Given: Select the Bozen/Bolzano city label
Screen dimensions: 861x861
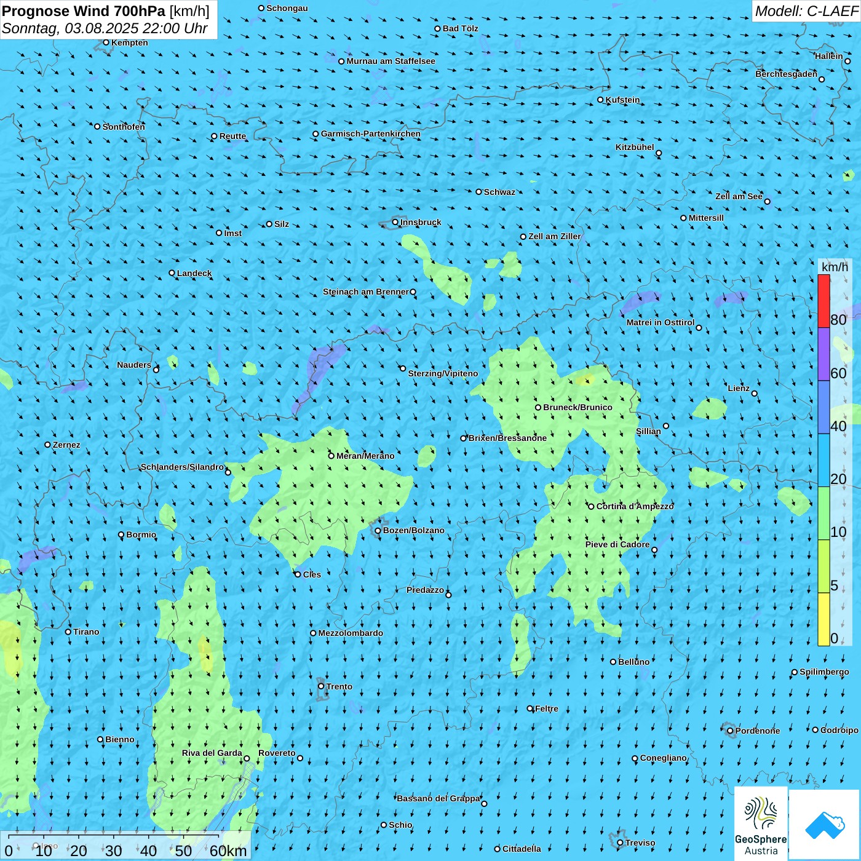Looking at the screenshot, I should pyautogui.click(x=413, y=530).
